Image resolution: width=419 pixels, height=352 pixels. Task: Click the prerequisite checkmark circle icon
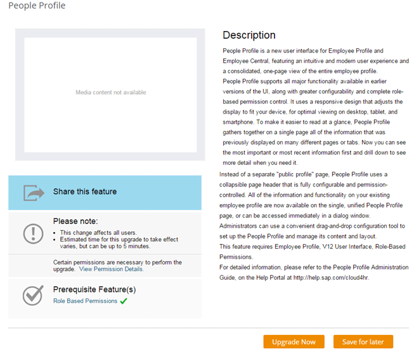[x=33, y=296]
